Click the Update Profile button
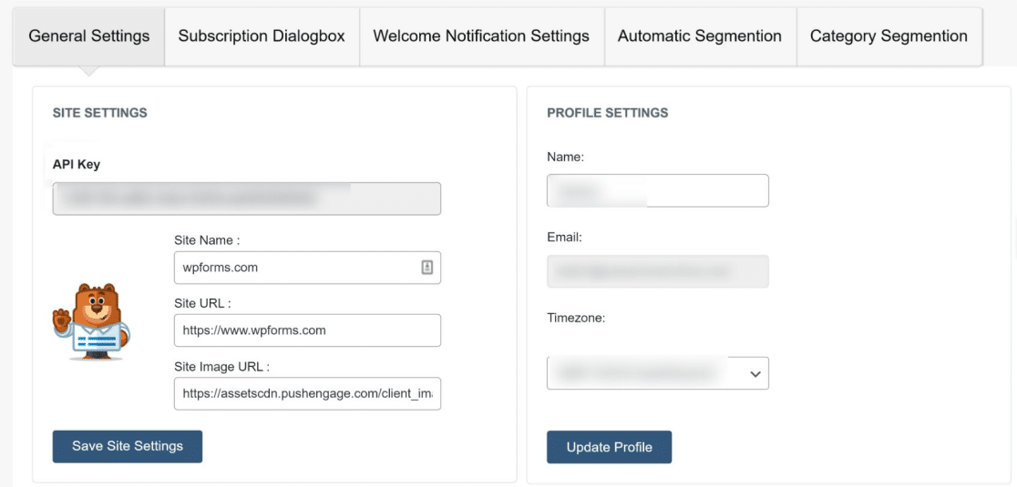This screenshot has height=487, width=1017. point(609,447)
